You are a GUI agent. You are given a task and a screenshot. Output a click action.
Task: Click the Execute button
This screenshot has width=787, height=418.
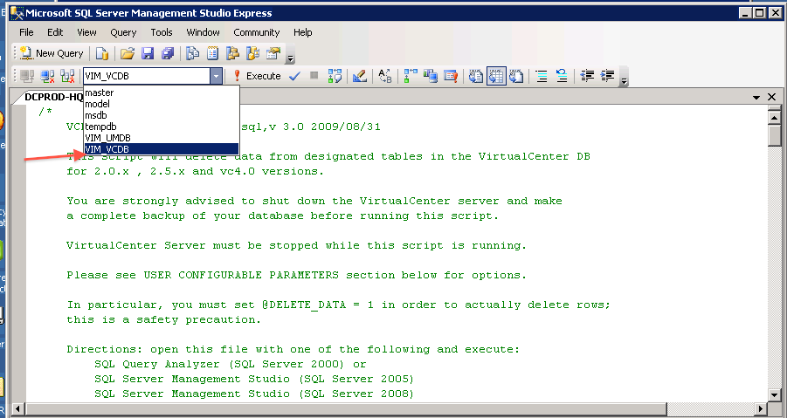[257, 76]
